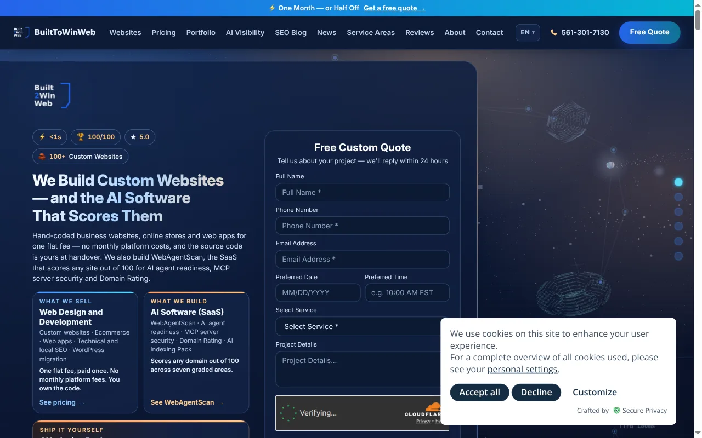Customize cookie preferences

pos(595,392)
